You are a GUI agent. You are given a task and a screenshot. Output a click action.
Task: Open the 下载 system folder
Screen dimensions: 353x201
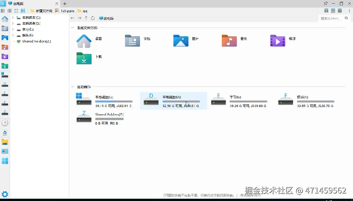[89, 58]
